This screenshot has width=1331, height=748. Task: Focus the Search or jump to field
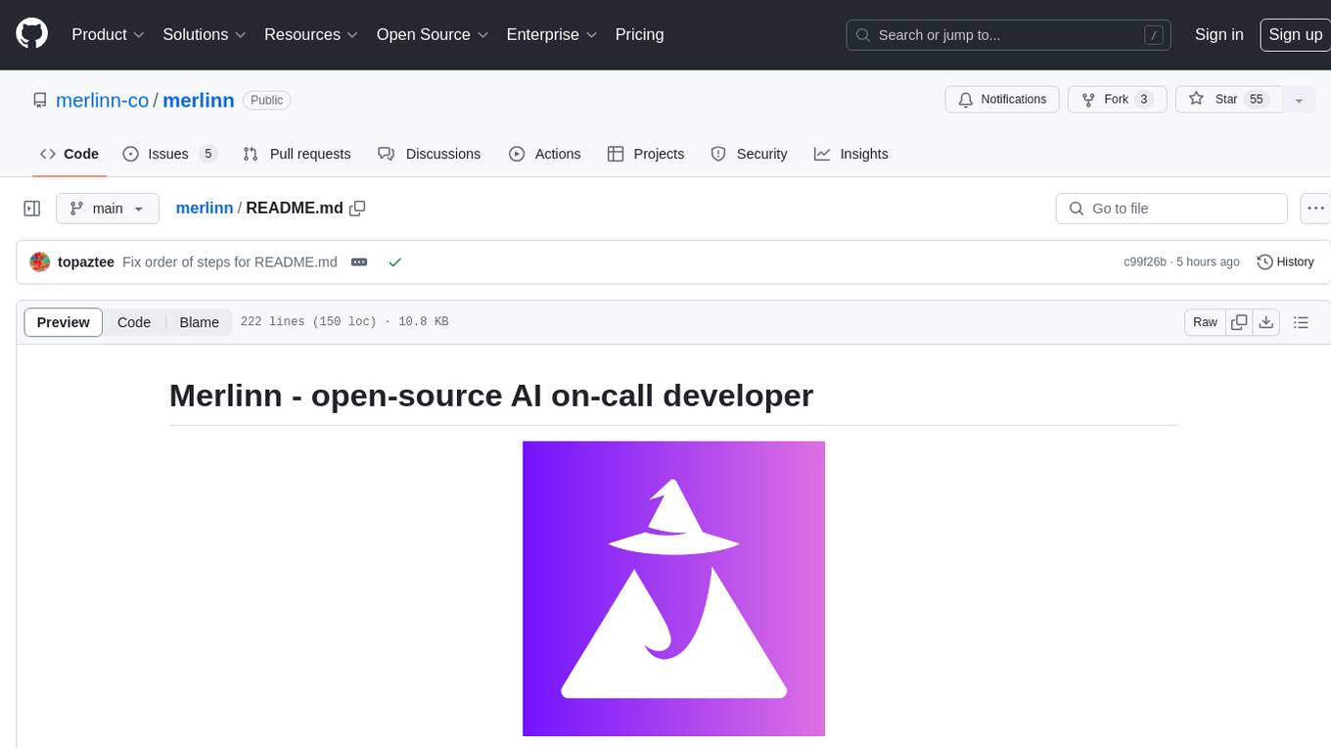pyautogui.click(x=1009, y=35)
